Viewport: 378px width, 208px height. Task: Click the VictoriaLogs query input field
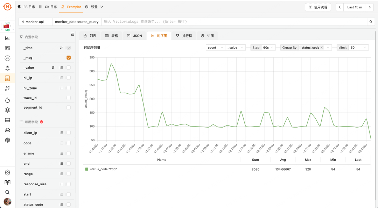click(234, 22)
